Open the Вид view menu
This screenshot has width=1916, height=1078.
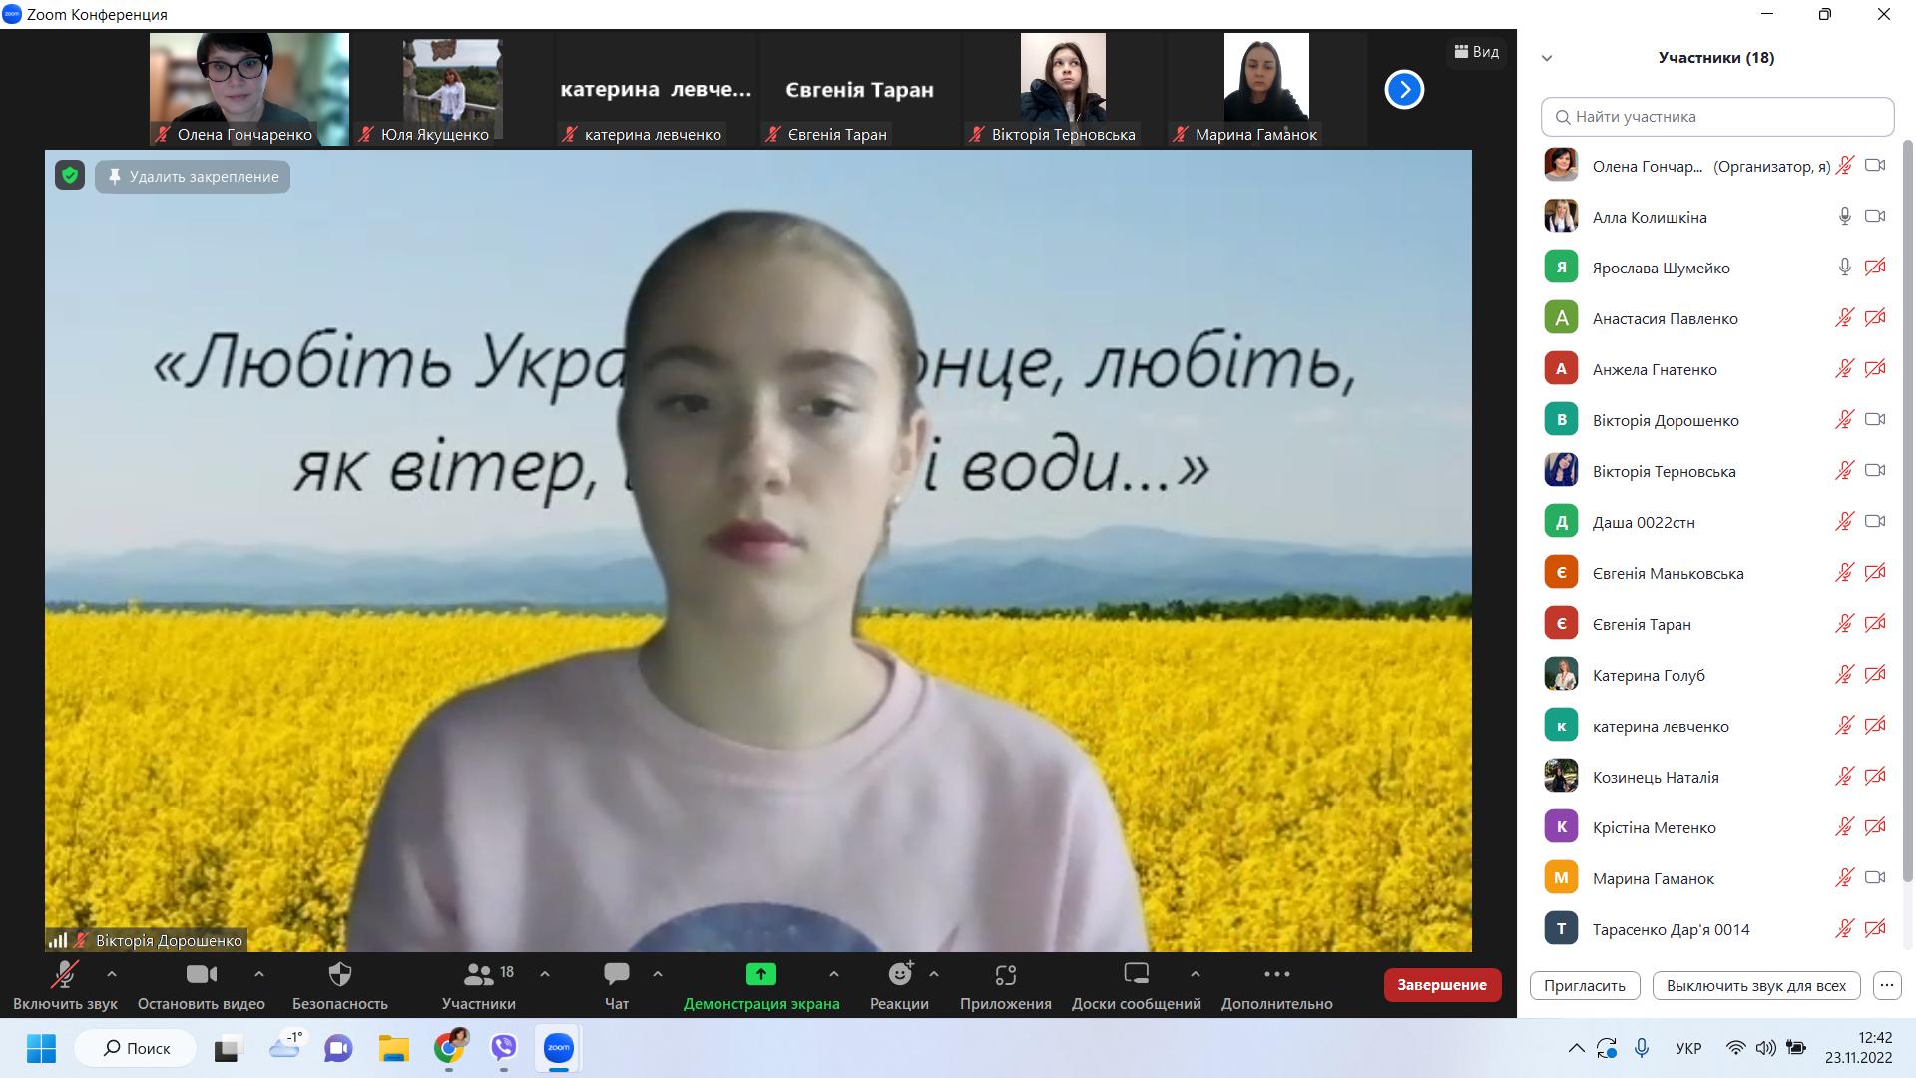pyautogui.click(x=1476, y=51)
